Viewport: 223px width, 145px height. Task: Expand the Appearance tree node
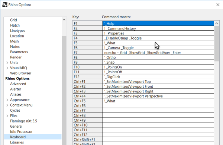click(x=7, y=100)
